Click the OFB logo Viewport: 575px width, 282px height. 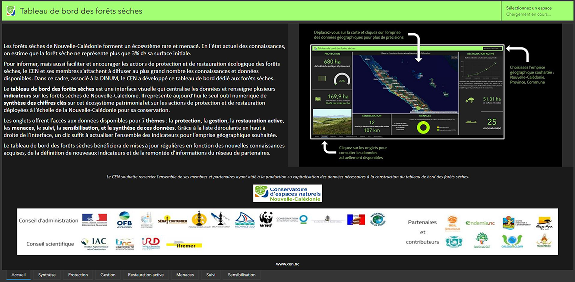point(124,219)
